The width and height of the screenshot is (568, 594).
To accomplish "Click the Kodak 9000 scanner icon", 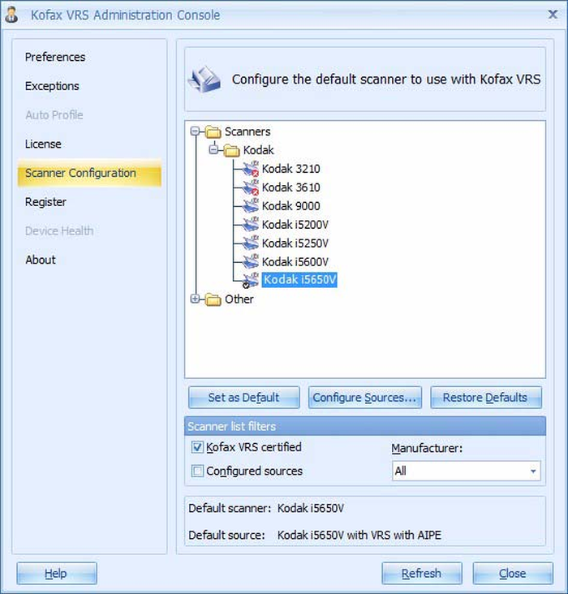I will 251,205.
